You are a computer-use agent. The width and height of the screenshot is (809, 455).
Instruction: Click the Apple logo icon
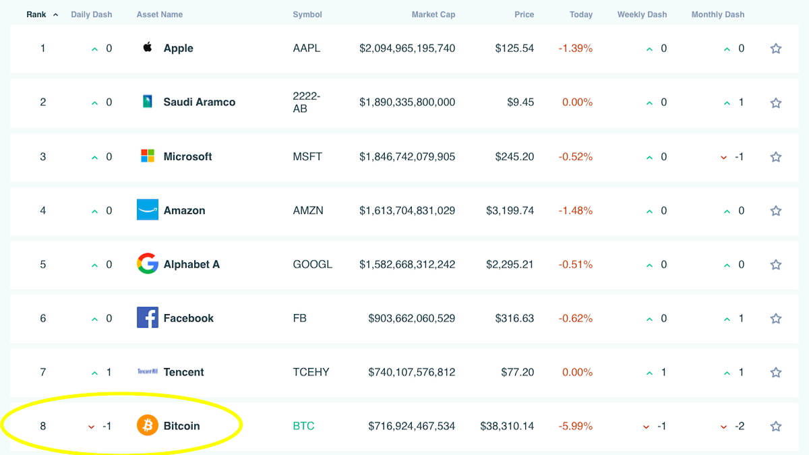pos(148,48)
